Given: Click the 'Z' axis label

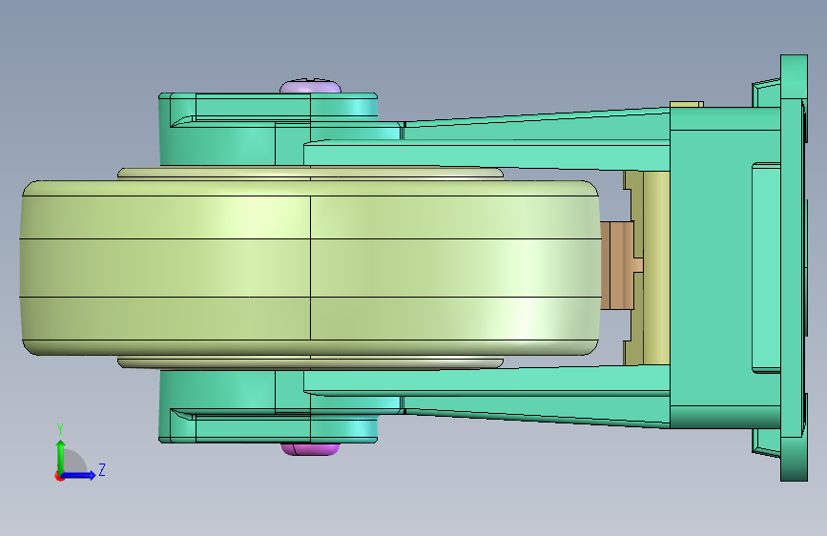Looking at the screenshot, I should pyautogui.click(x=102, y=469).
